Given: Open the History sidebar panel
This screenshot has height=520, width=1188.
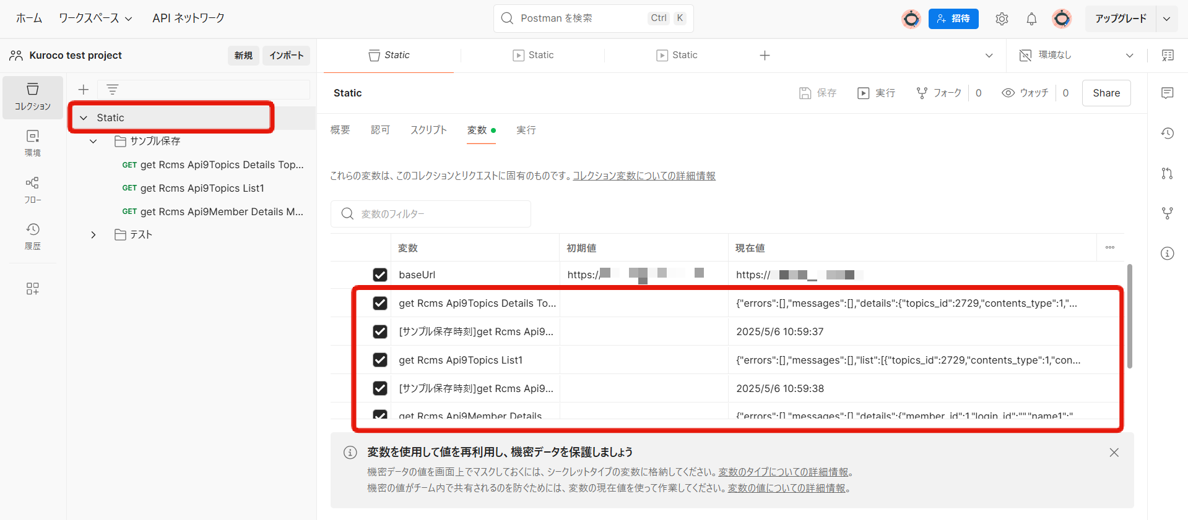Looking at the screenshot, I should 33,236.
